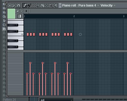Choose the Select marquee tool
This screenshot has height=101, width=127.
pos(47,6)
